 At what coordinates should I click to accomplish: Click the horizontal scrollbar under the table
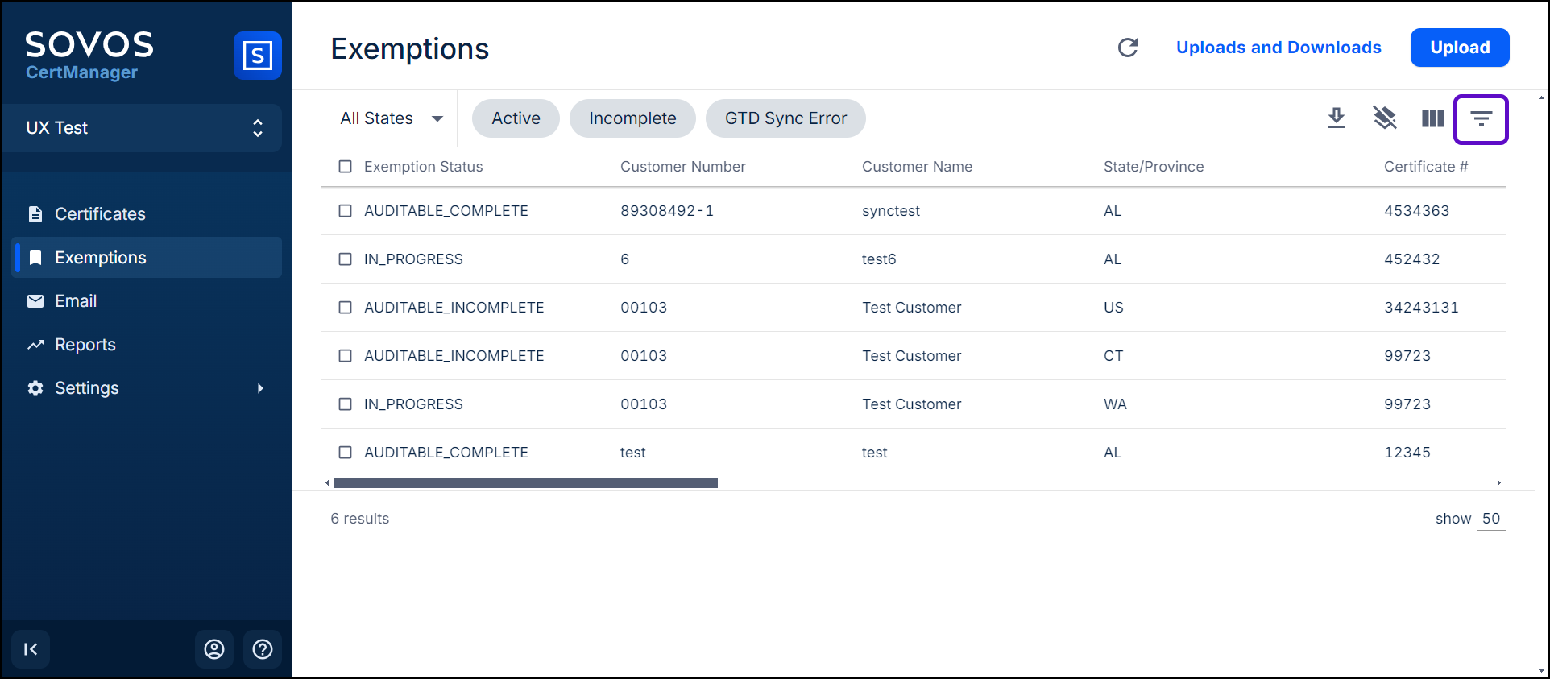tap(525, 483)
